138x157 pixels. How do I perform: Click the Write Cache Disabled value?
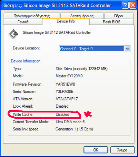[62, 115]
